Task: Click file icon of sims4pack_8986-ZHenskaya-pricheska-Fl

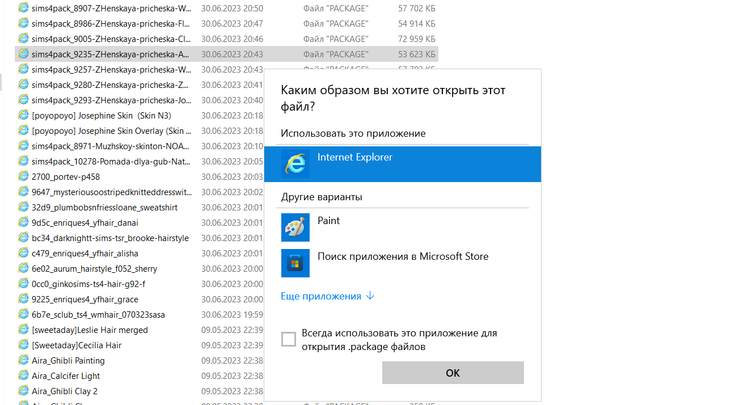Action: [23, 23]
